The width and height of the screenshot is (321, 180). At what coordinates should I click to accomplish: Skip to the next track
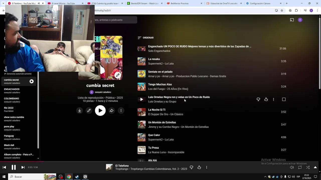pyautogui.click(x=23, y=167)
